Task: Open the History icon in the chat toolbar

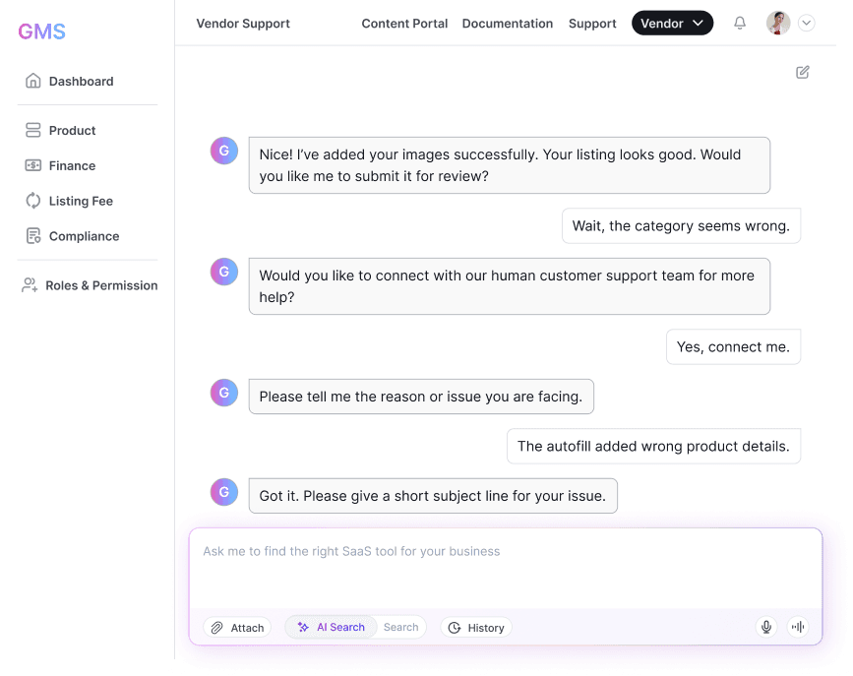Action: (x=455, y=627)
